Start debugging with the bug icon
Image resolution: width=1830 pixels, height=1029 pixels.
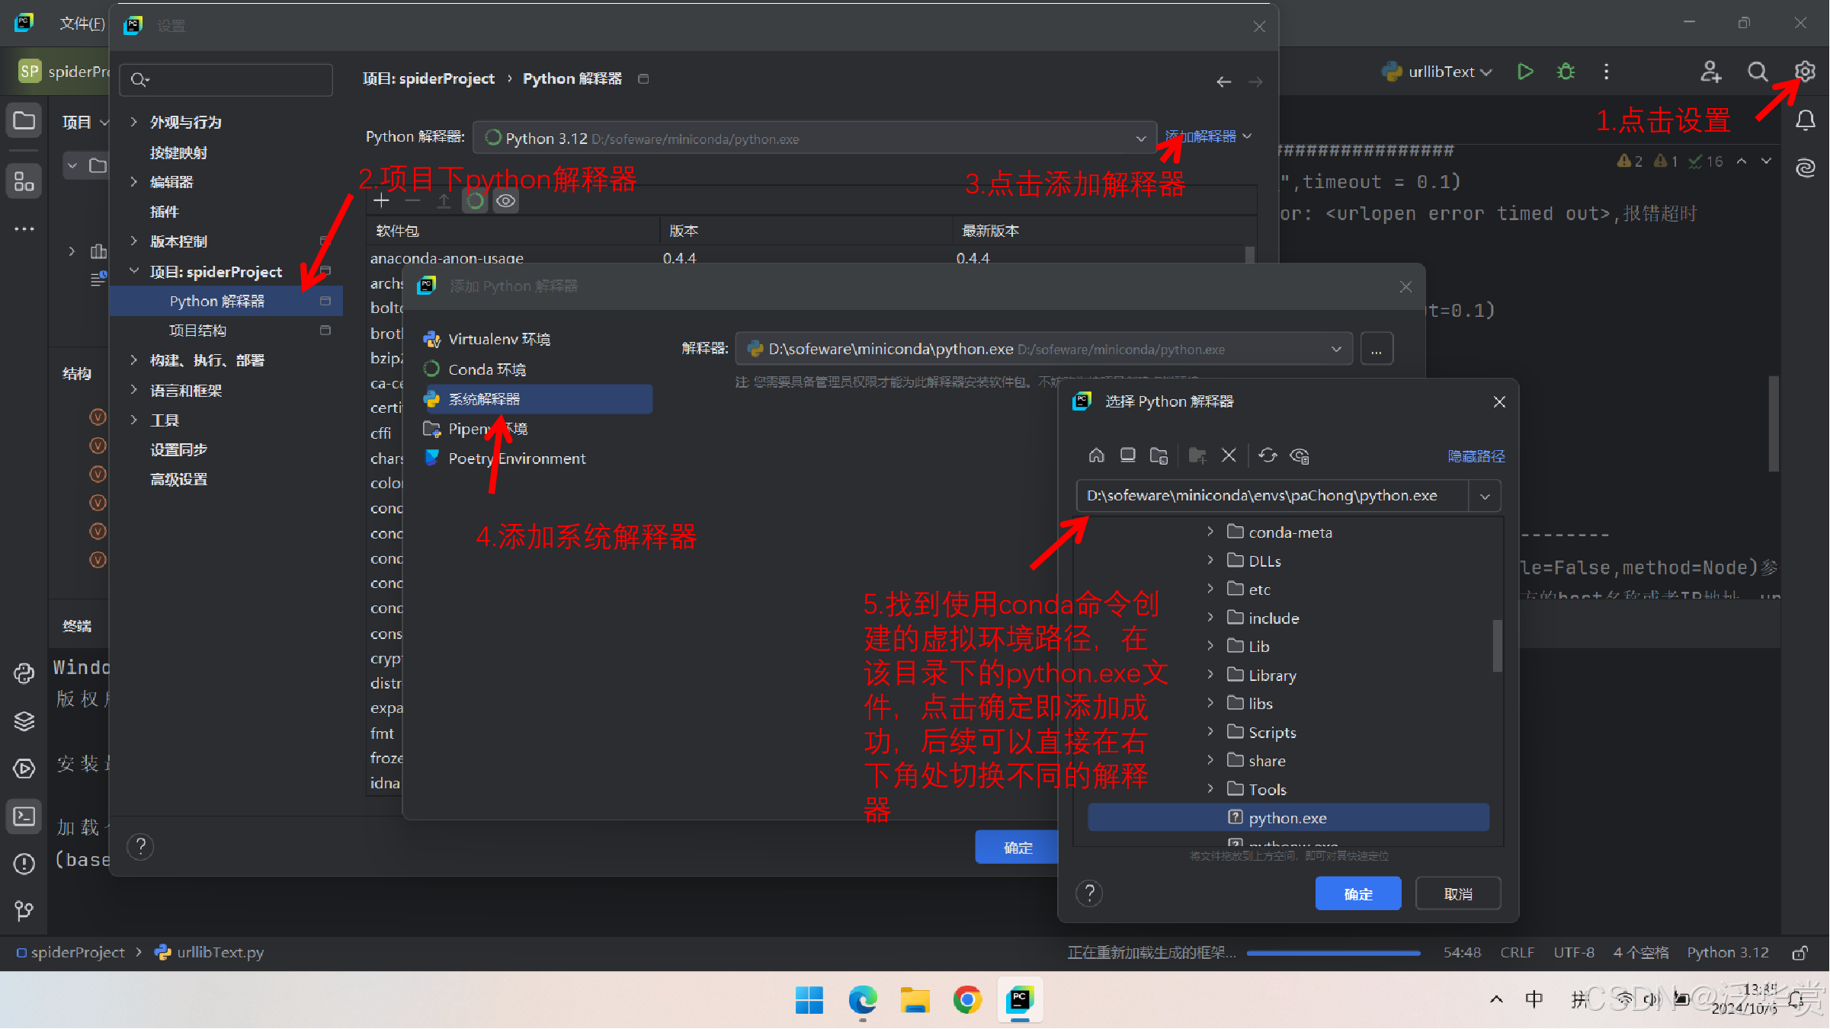coord(1565,71)
